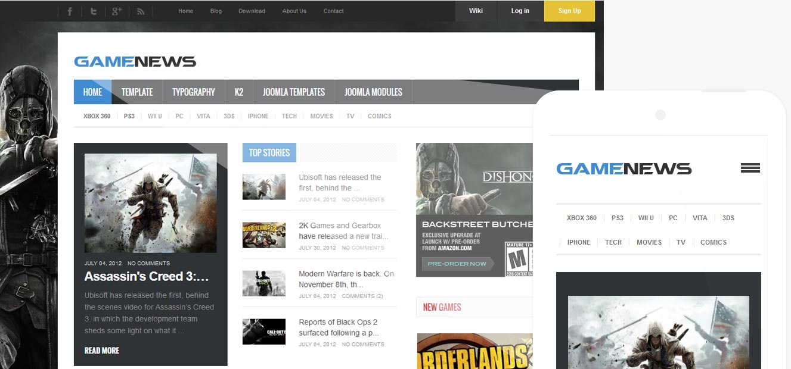791x369 pixels.
Task: Tap the hamburger menu icon on mobile
Action: point(750,168)
